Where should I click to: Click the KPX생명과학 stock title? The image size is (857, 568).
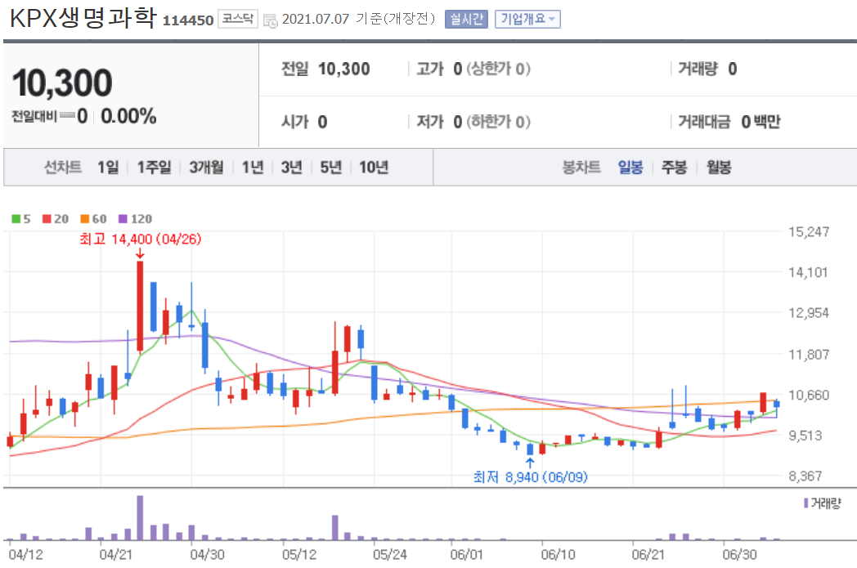click(83, 18)
